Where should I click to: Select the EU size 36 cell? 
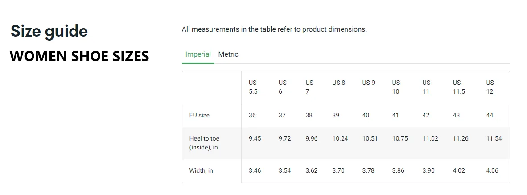[252, 115]
